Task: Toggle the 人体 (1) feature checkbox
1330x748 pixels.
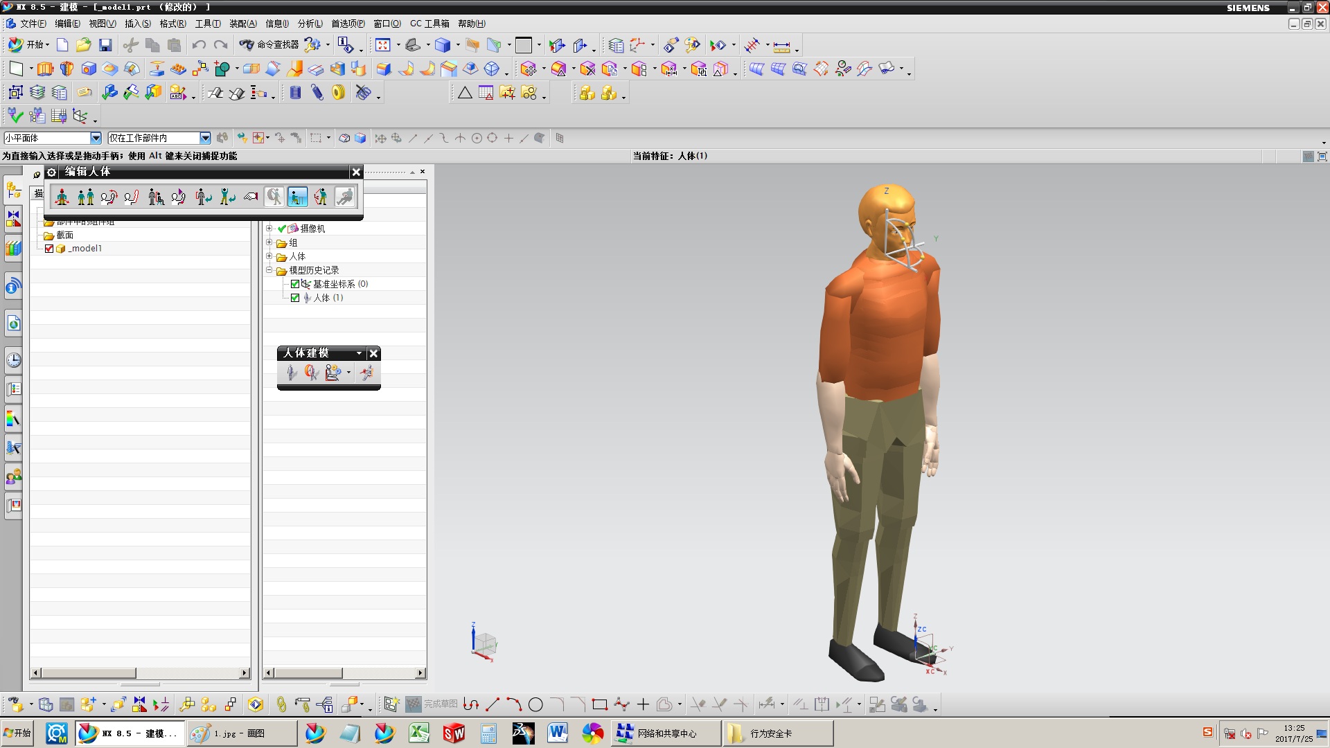Action: click(295, 298)
